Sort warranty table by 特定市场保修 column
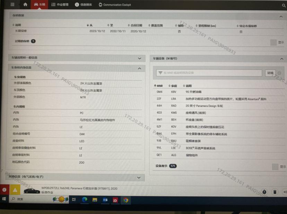287x214 pixels. tap(247, 26)
